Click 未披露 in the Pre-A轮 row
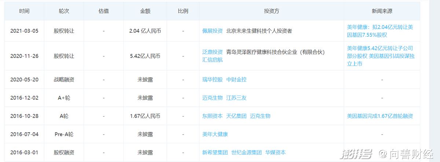Viewport: 440px width, 162px height. (x=145, y=135)
